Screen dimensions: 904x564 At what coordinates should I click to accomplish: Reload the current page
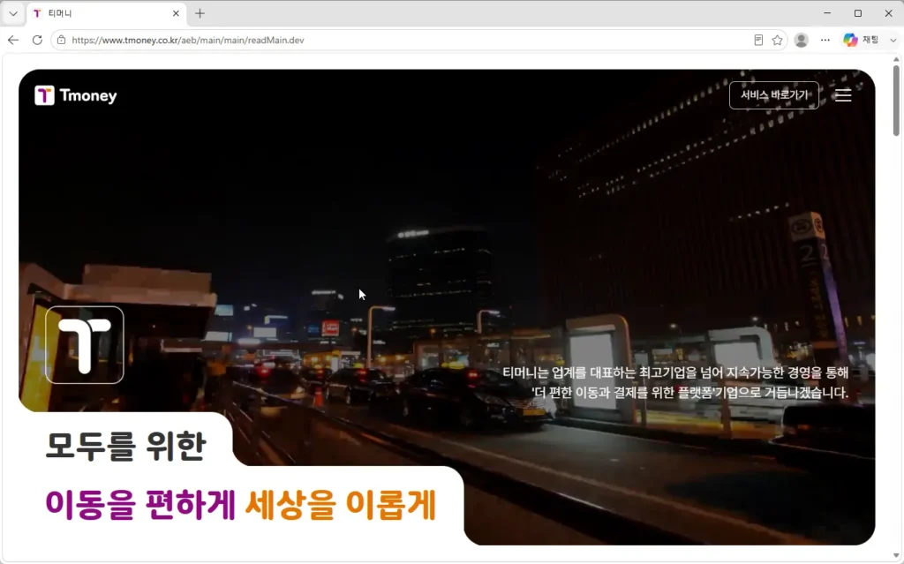tap(37, 40)
